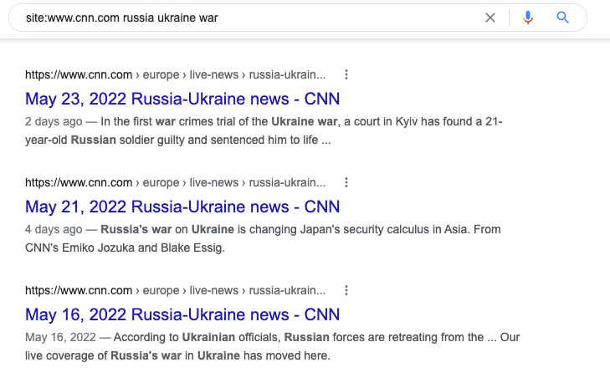Open three-dot options for May 16 result

346,290
